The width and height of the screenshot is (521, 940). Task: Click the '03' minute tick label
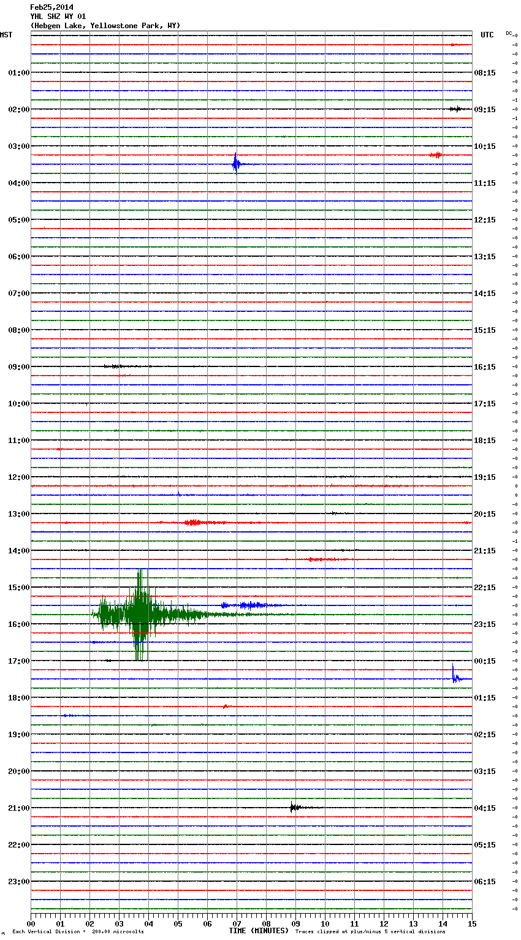tap(120, 923)
